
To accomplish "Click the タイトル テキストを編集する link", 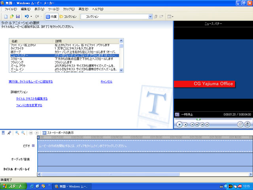I will (32, 99).
